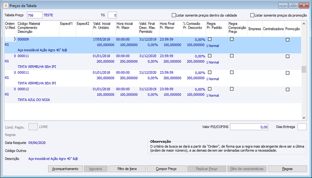Click the Valid. Inicial column header
This screenshot has height=178, width=312.
pos(102,24)
